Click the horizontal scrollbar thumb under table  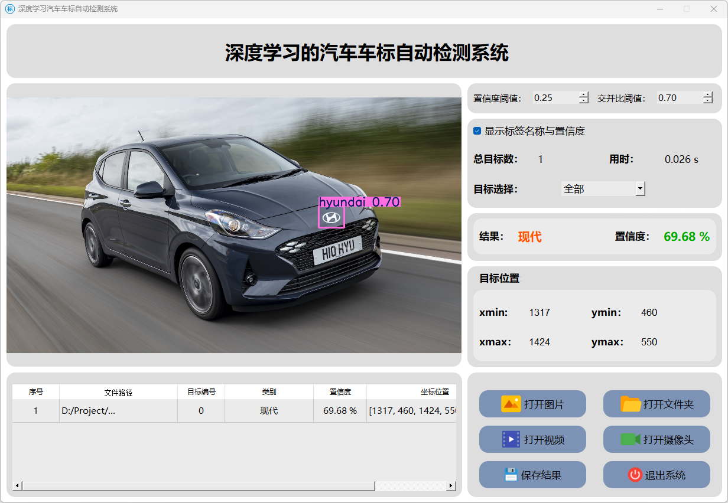coord(198,485)
